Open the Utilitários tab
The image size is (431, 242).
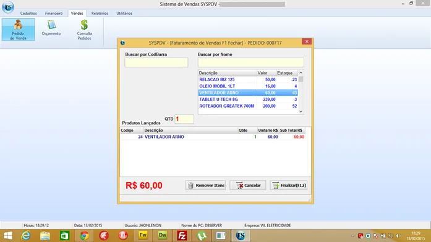pyautogui.click(x=124, y=13)
